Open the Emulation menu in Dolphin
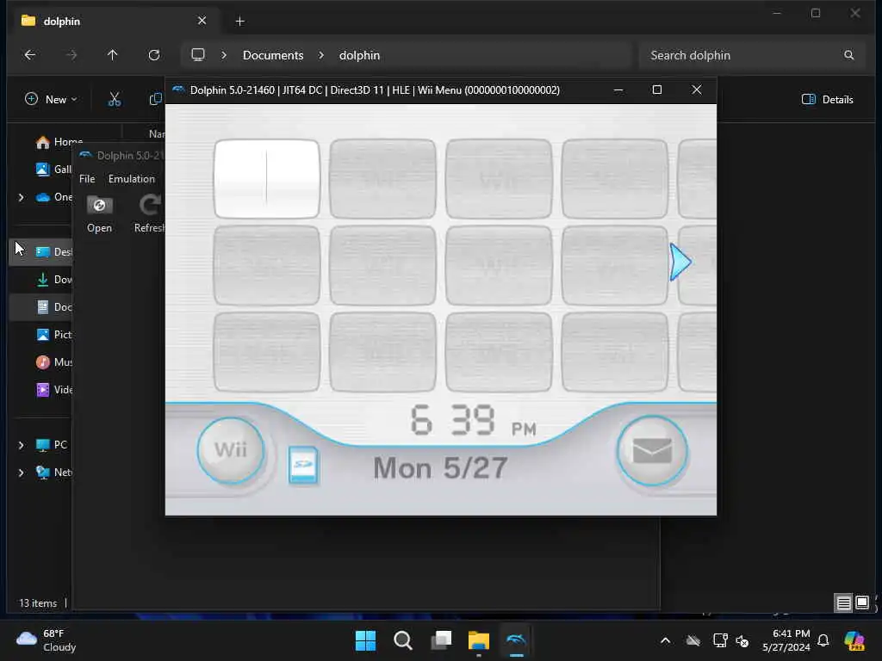The height and width of the screenshot is (661, 882). click(x=132, y=179)
